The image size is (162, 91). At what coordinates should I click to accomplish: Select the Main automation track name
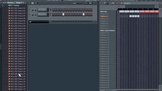(108, 30)
